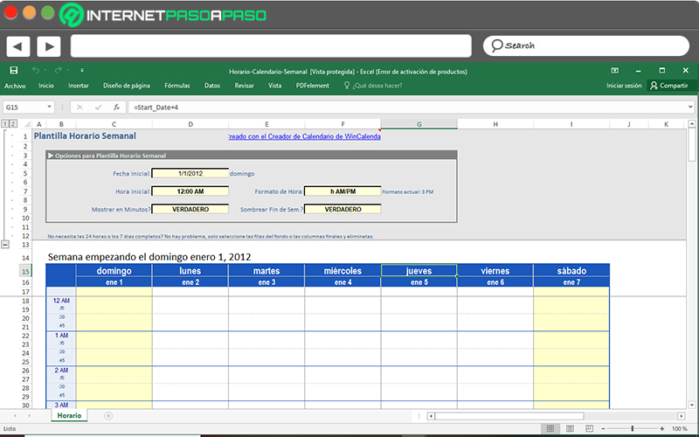Viewport: 699px width, 437px height.
Task: Click horizontal scrollbar left arrow
Action: click(x=431, y=416)
